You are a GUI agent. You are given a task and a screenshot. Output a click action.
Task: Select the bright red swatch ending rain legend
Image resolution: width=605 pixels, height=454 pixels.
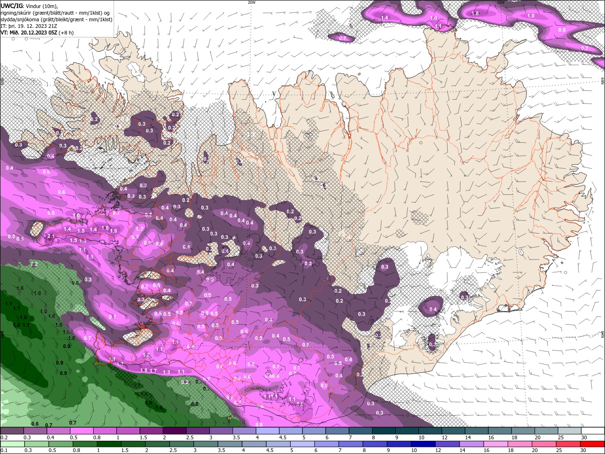tap(593, 444)
